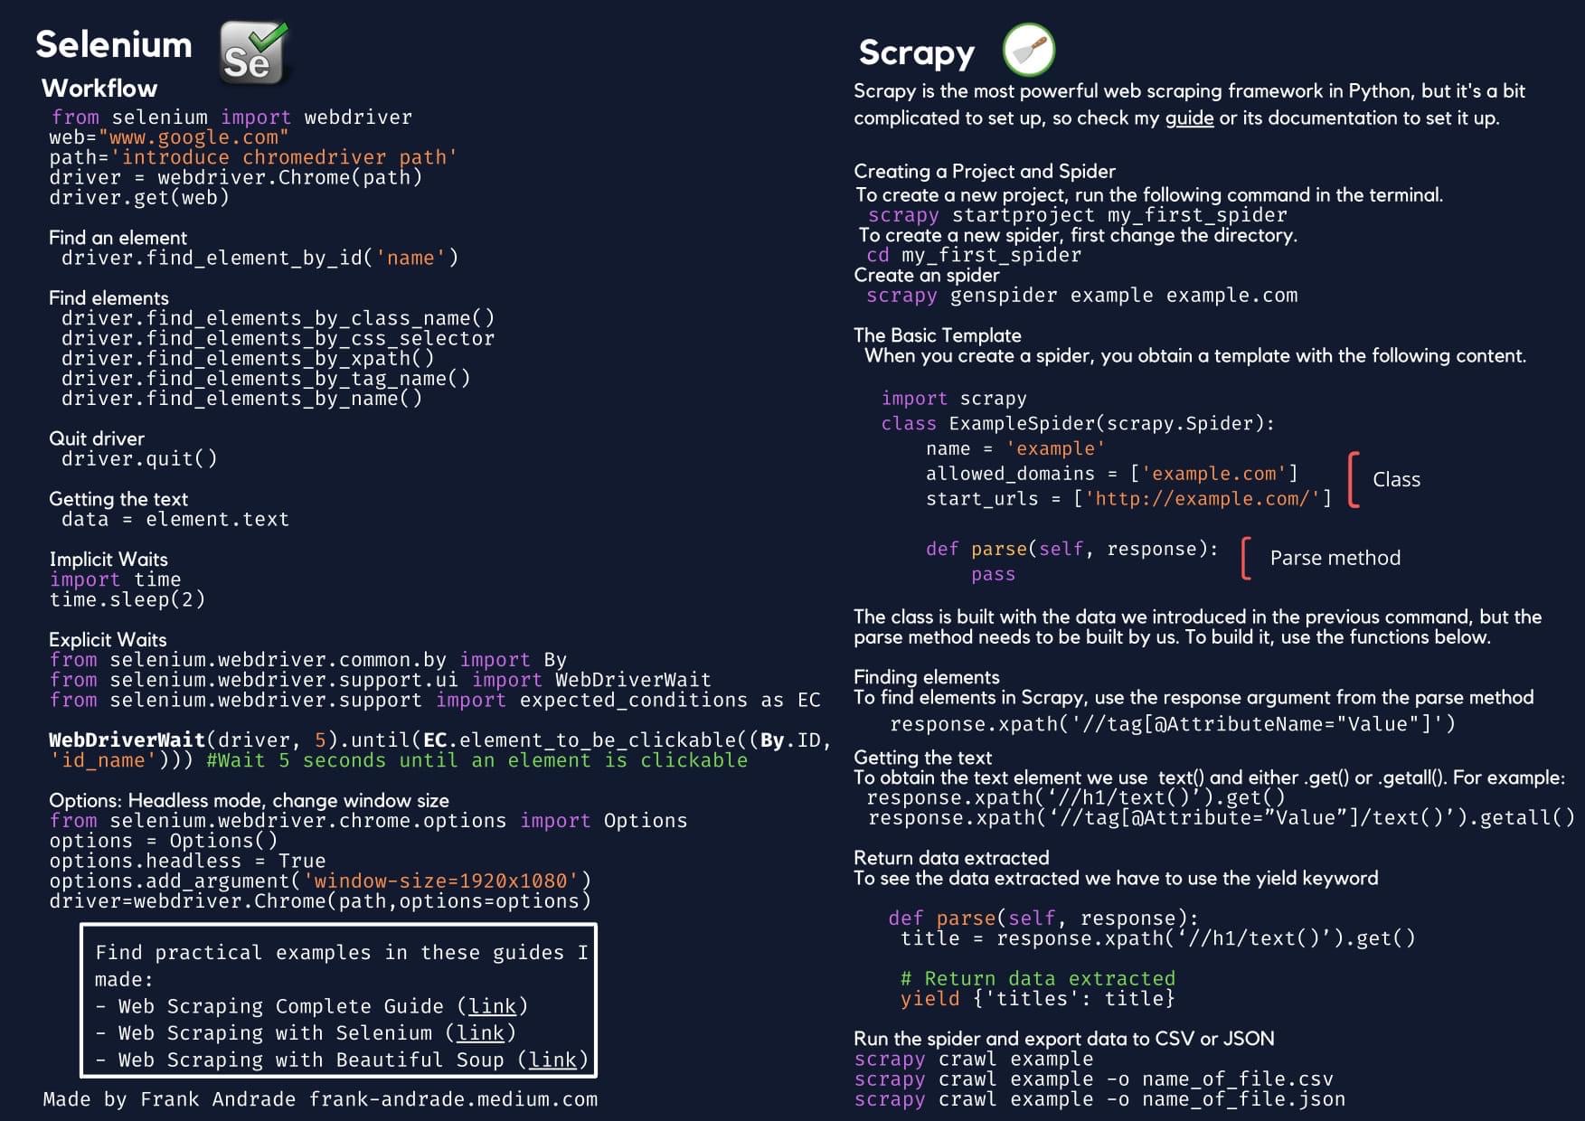Click the "cd my_first_spider" command
1585x1121 pixels.
[x=974, y=255]
